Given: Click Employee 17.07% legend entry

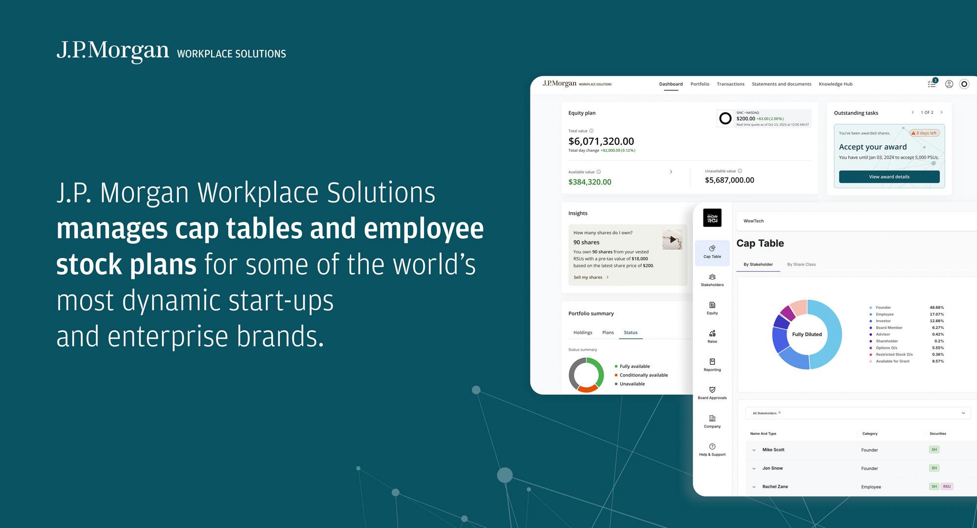Looking at the screenshot, I should click(906, 314).
